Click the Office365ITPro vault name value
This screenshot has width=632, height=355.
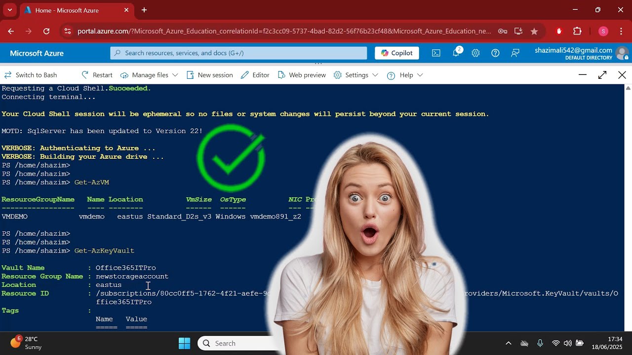(126, 268)
